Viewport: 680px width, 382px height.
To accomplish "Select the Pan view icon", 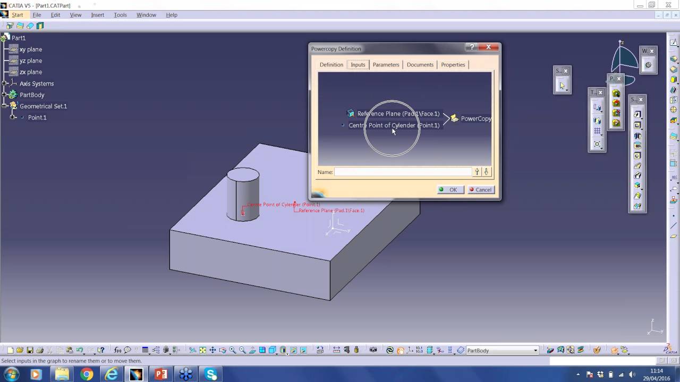I will pos(212,350).
